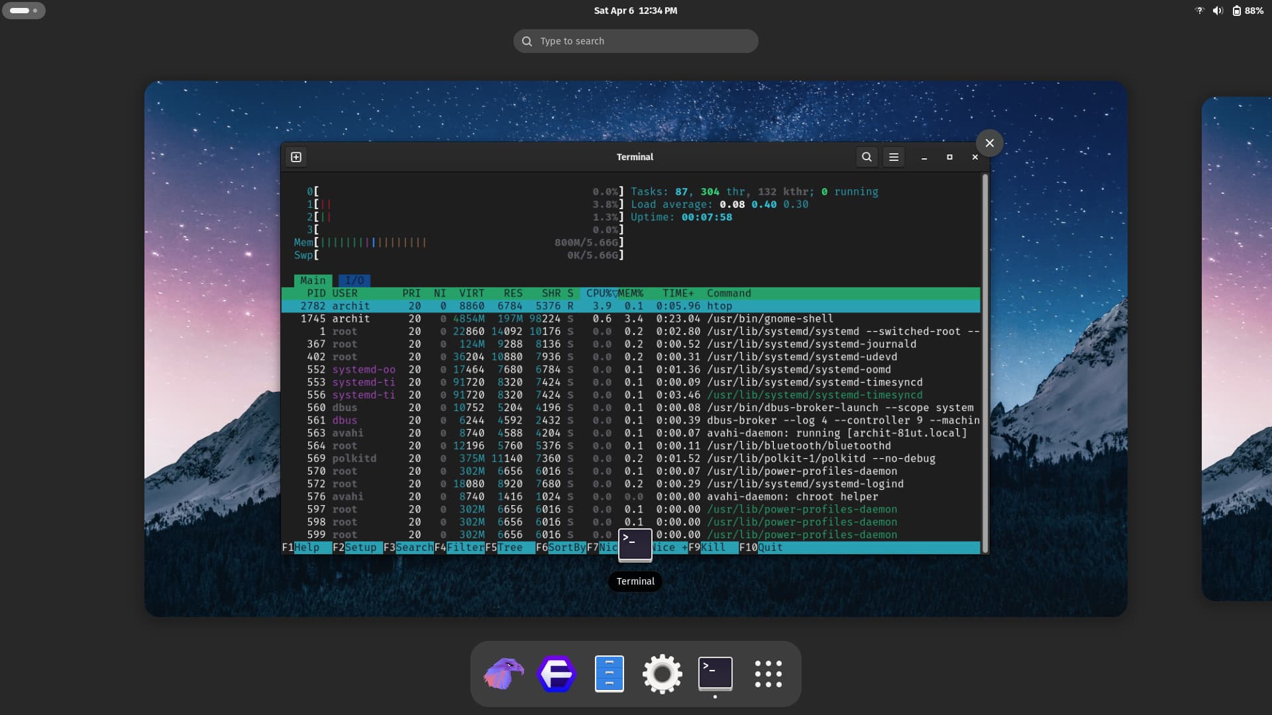Click F9 Kill in htop footer

coord(714,548)
